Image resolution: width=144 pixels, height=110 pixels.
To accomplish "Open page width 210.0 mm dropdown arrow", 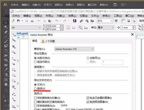I will (60, 26).
